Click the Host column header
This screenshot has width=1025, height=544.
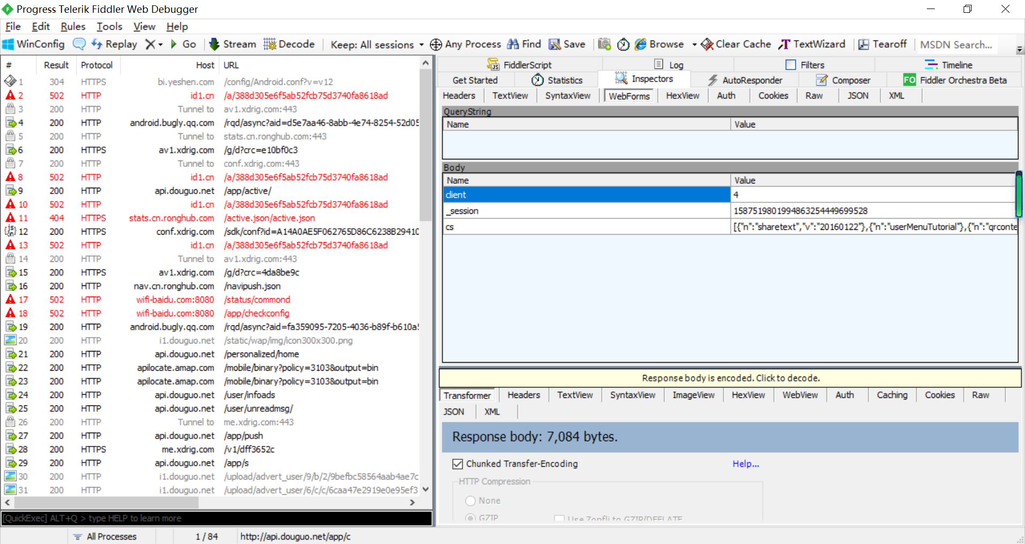[x=169, y=65]
